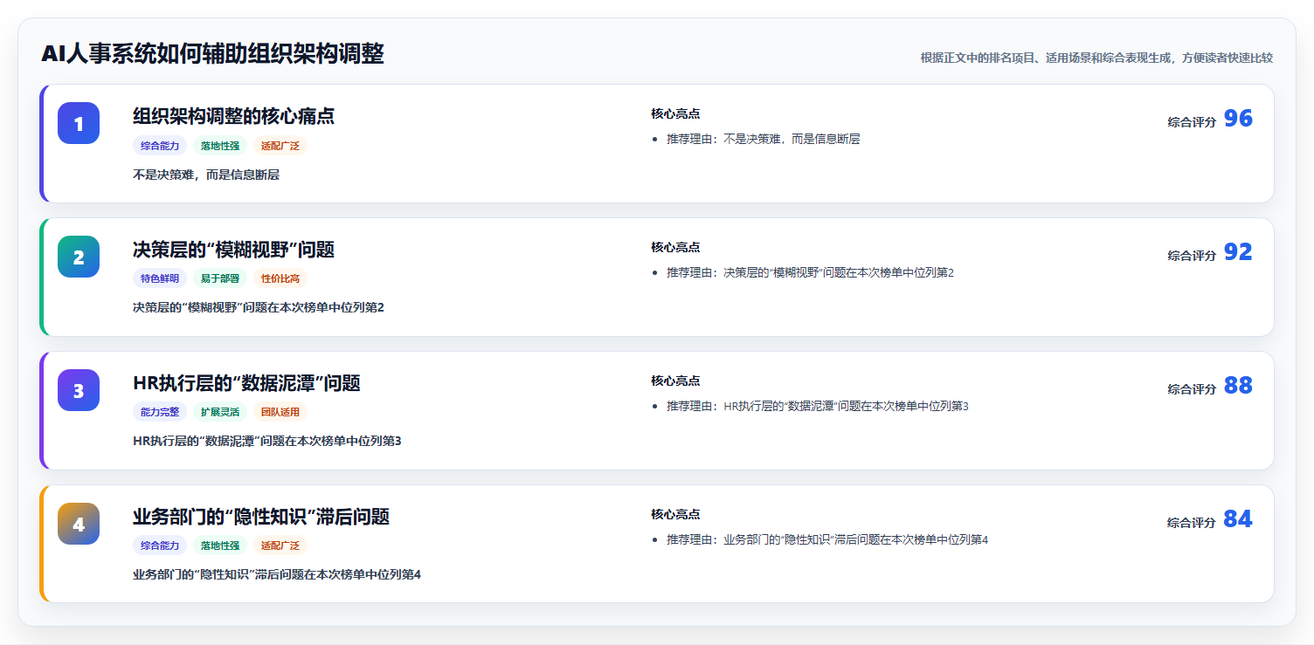The width and height of the screenshot is (1314, 645).
Task: Open the page title AI人事系统如何辅助组织架构调整
Action: [212, 54]
